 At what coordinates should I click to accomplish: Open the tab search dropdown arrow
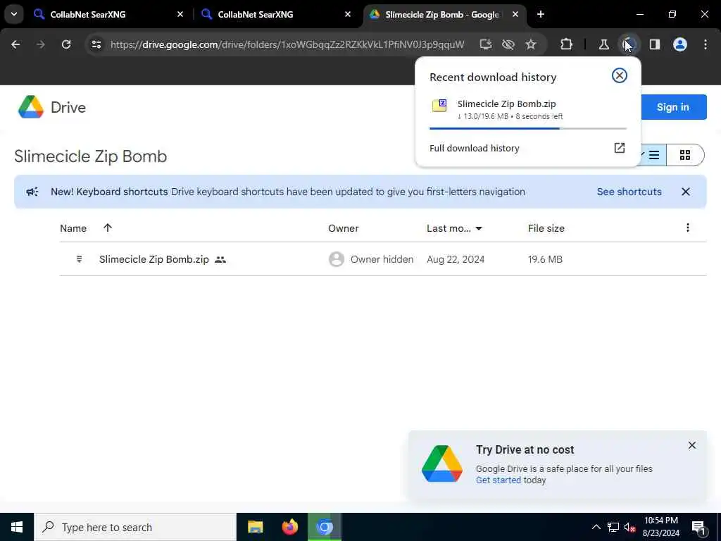click(x=14, y=14)
